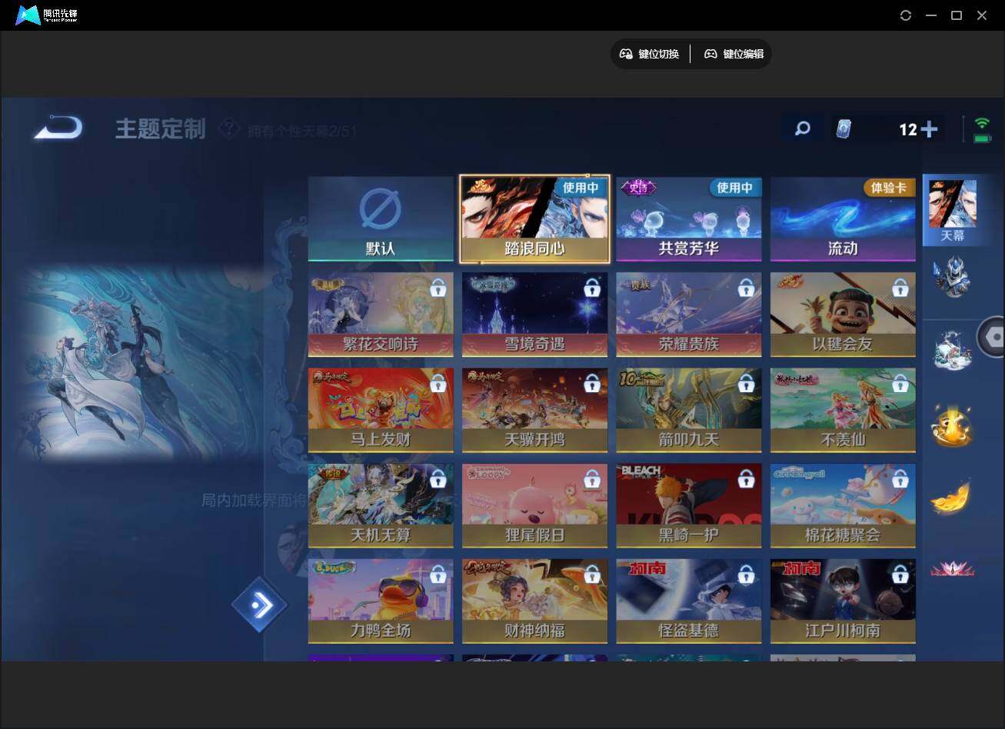Click the 以键会友 name label
The image size is (1005, 729).
pyautogui.click(x=843, y=344)
